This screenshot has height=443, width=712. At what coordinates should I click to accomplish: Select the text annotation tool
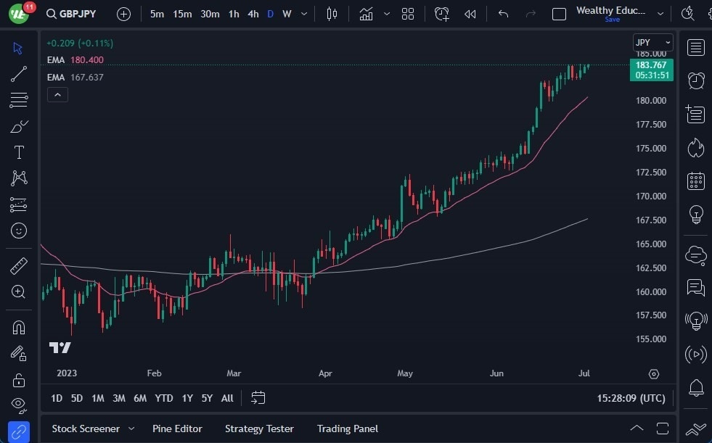click(x=19, y=152)
